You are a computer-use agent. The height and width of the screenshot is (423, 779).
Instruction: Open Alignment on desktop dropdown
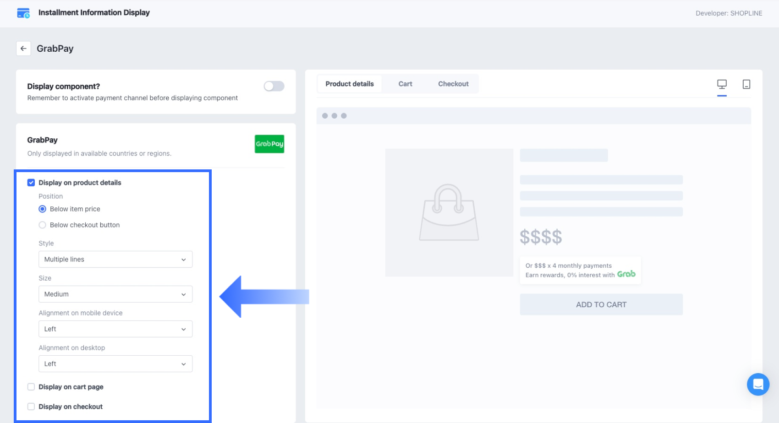click(115, 364)
